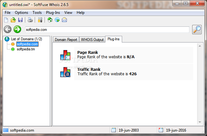
Task: Print the report with printer icon
Action: click(x=30, y=20)
